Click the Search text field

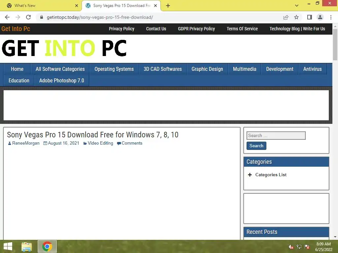click(x=276, y=135)
